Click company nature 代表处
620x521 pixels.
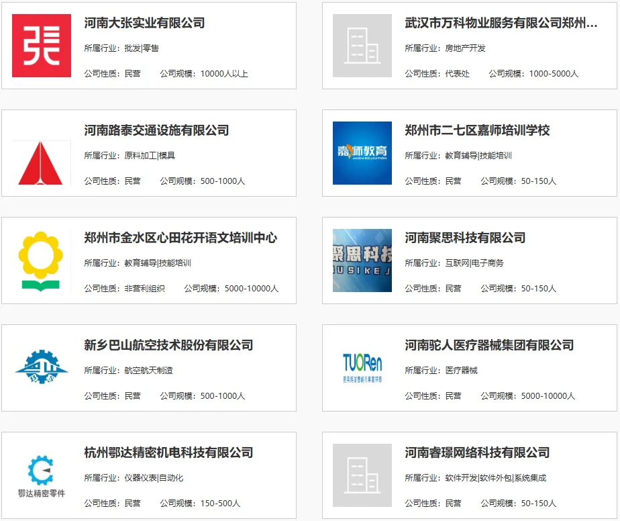click(x=457, y=74)
